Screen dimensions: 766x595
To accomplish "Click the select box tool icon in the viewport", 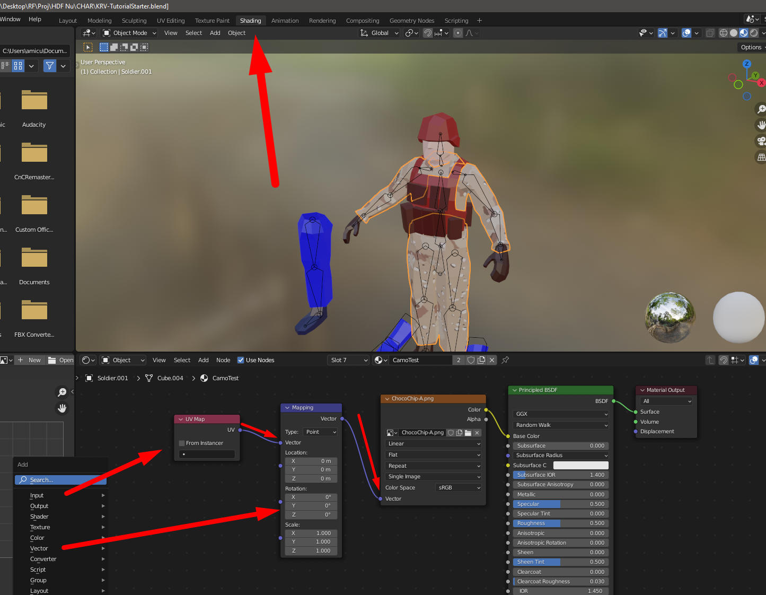I will tap(88, 47).
